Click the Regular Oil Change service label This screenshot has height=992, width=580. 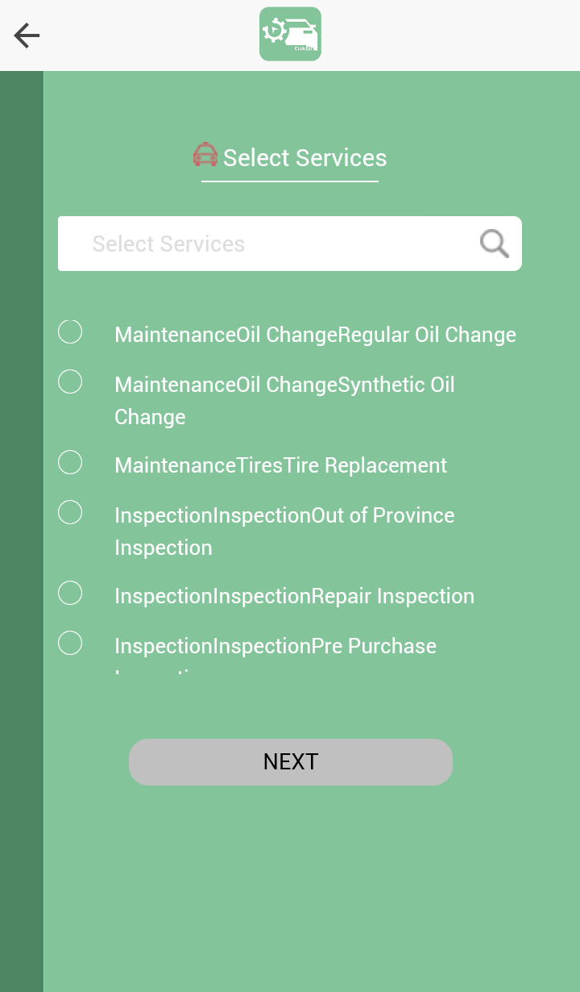315,335
